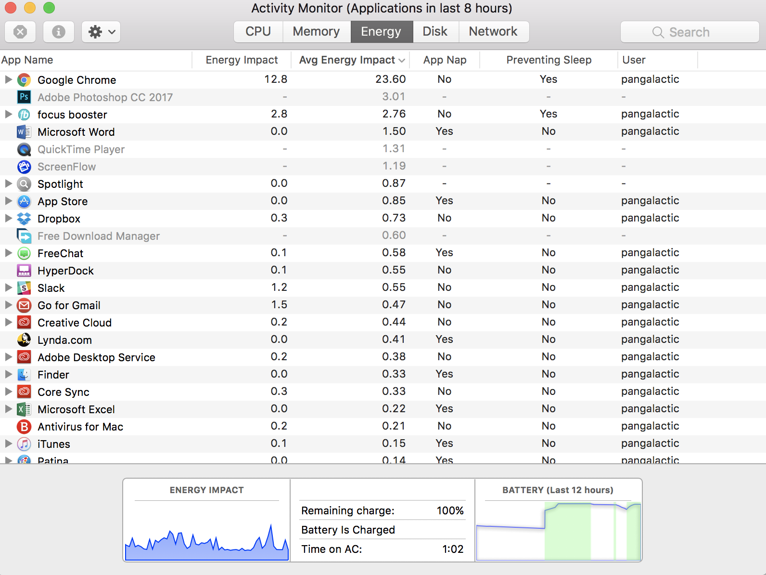Sort by App Nap column
The width and height of the screenshot is (766, 575).
point(445,60)
